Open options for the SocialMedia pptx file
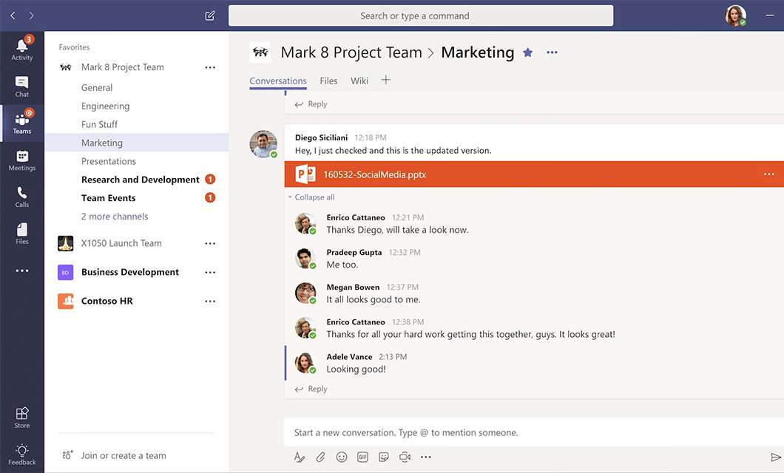The image size is (784, 473). pos(768,174)
